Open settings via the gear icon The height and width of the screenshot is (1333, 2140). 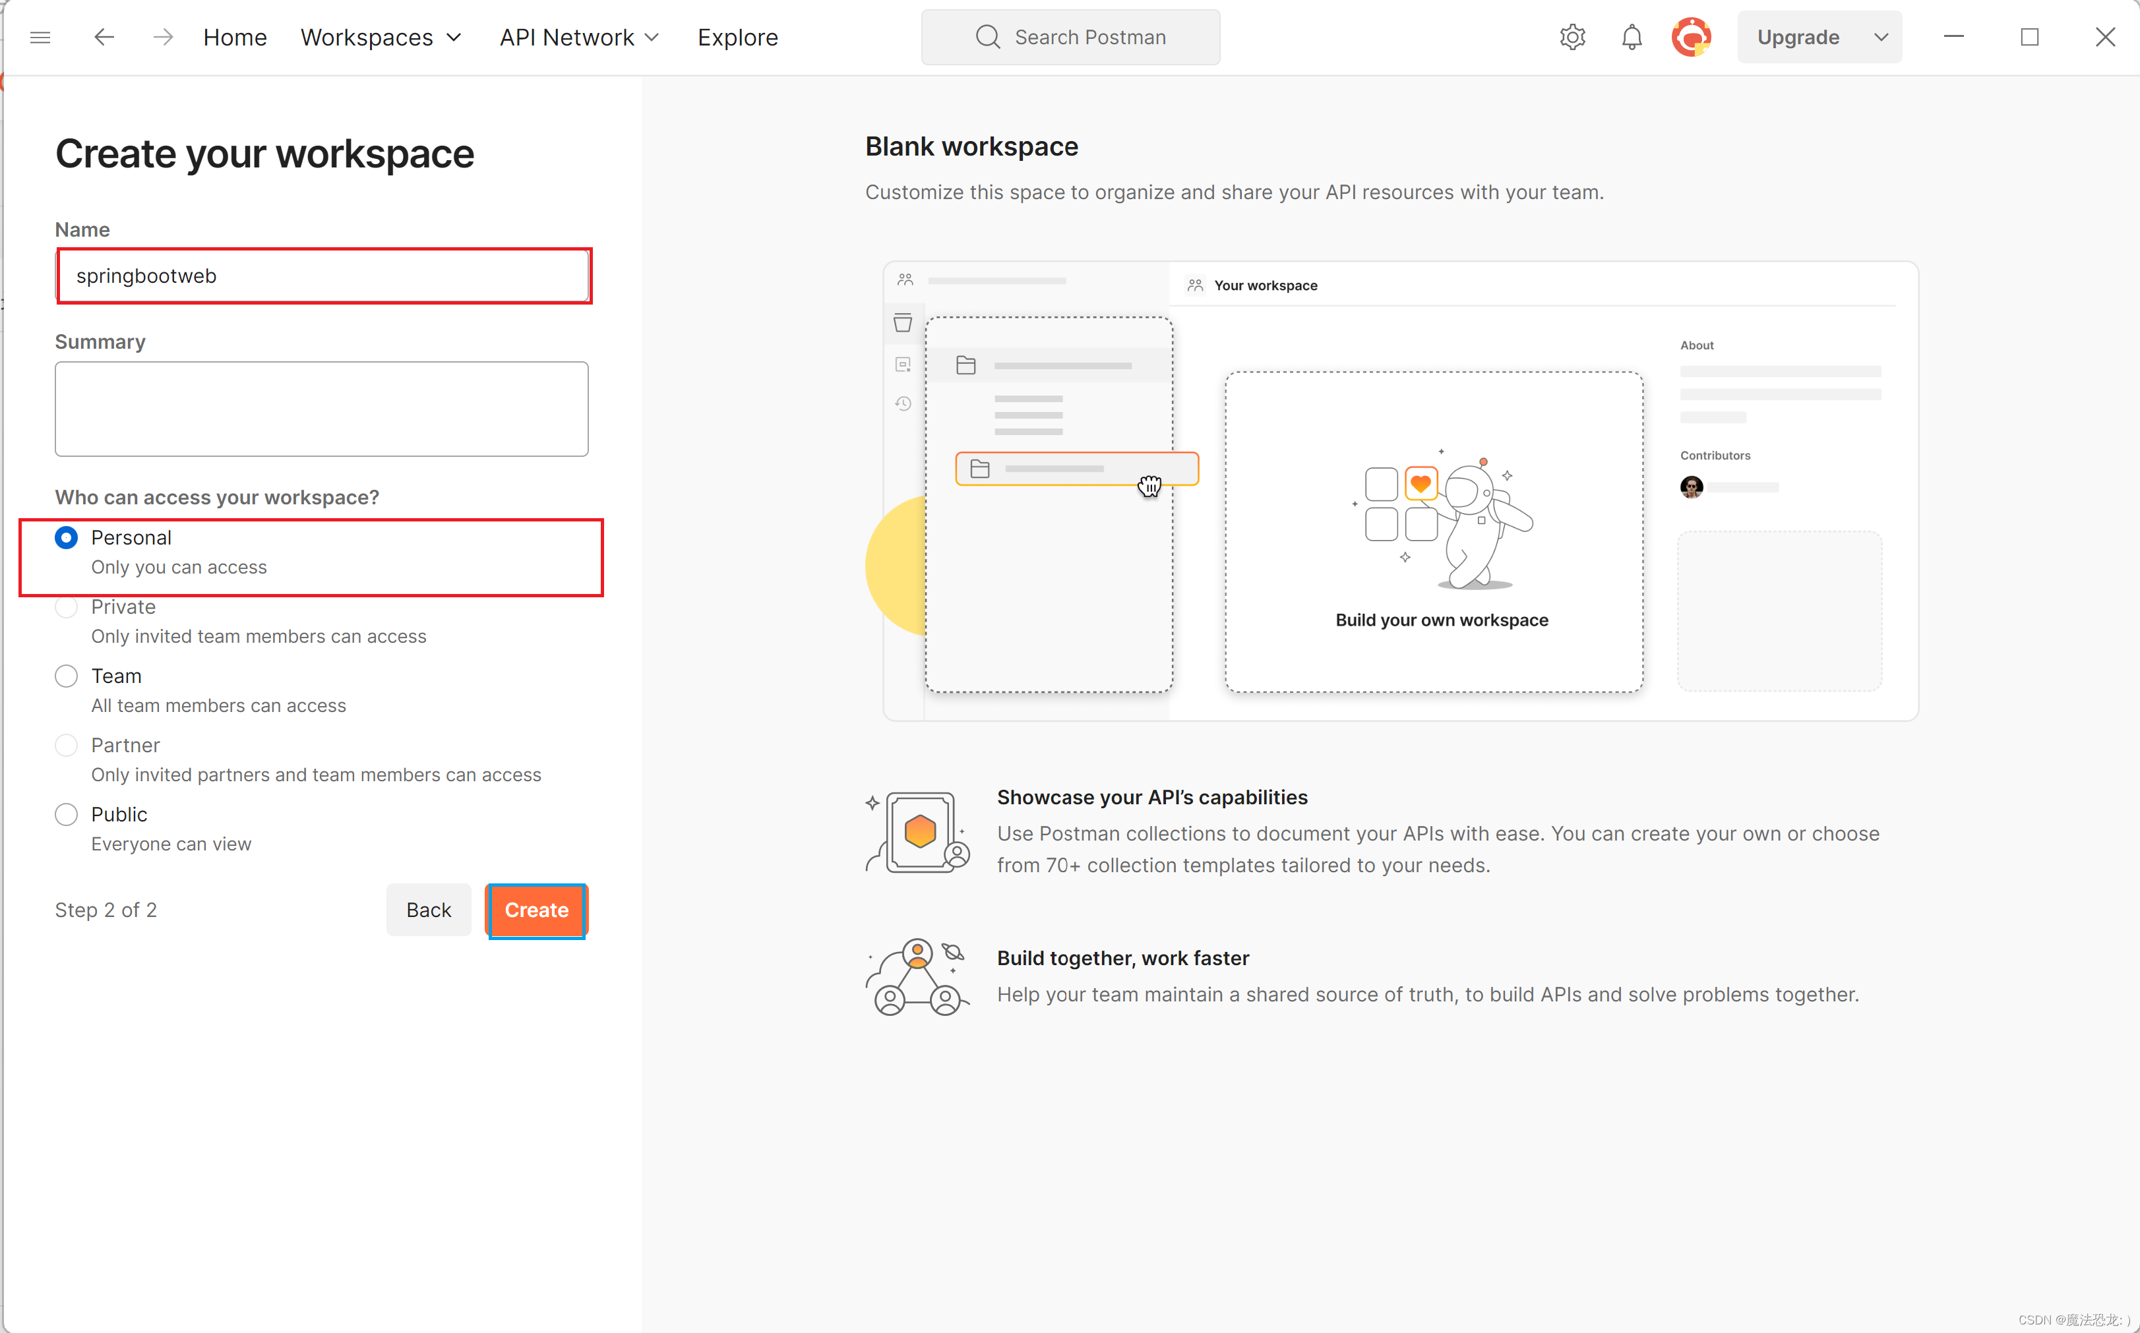click(1572, 37)
